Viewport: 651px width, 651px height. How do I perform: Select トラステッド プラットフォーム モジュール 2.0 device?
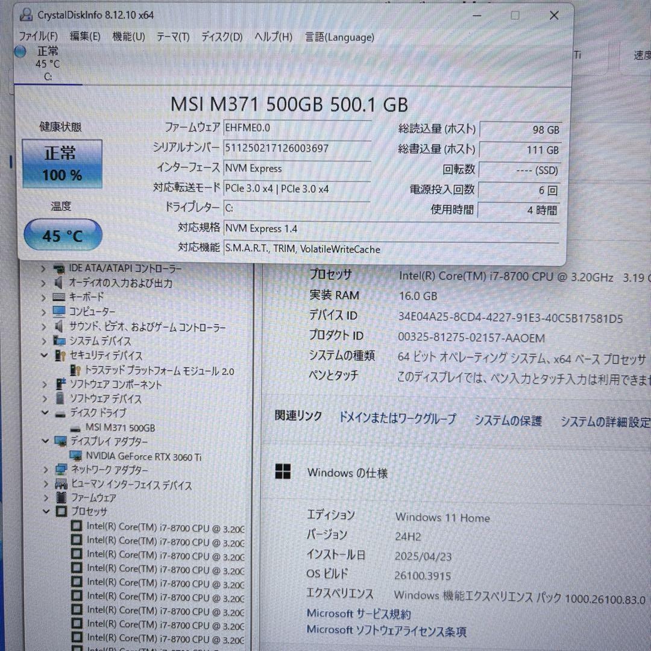coord(159,371)
